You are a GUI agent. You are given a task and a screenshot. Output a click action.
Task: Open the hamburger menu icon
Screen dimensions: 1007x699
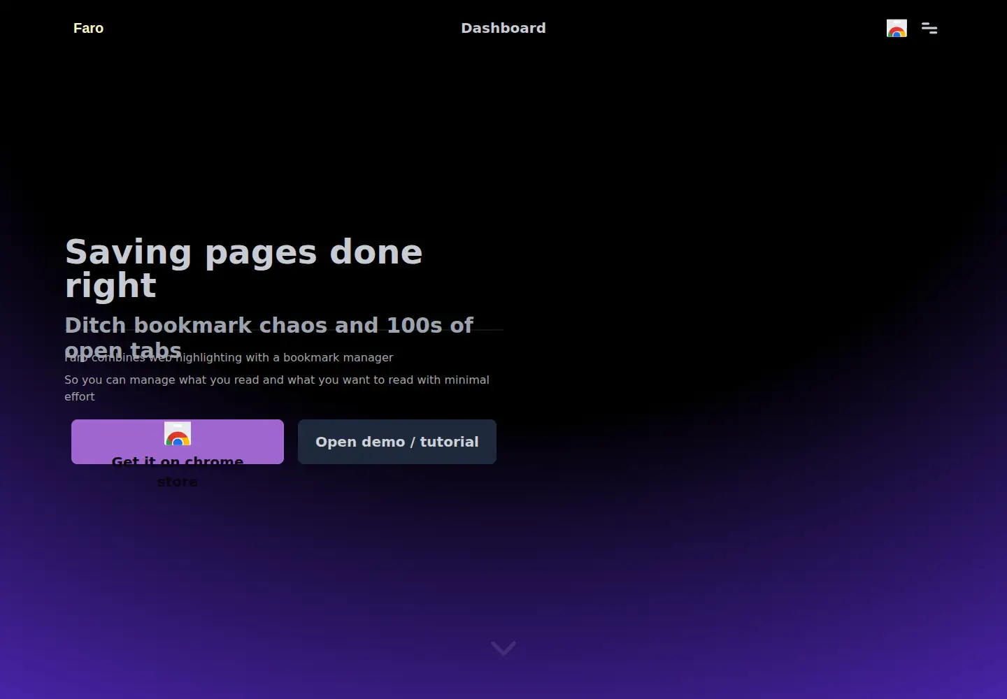click(x=929, y=28)
